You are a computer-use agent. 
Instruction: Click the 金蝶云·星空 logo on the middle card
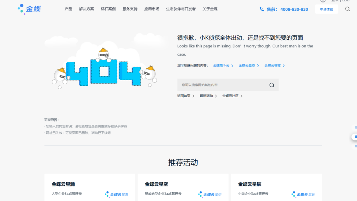coord(210,194)
